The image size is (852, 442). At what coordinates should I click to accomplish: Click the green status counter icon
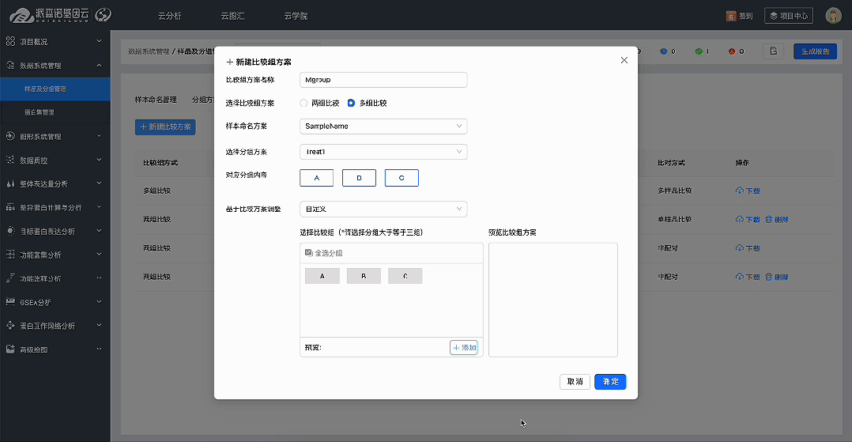[x=699, y=51]
